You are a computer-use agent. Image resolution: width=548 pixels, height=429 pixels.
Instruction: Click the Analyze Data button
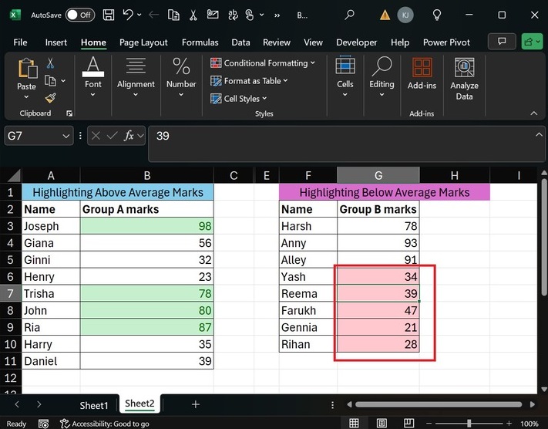pyautogui.click(x=464, y=79)
